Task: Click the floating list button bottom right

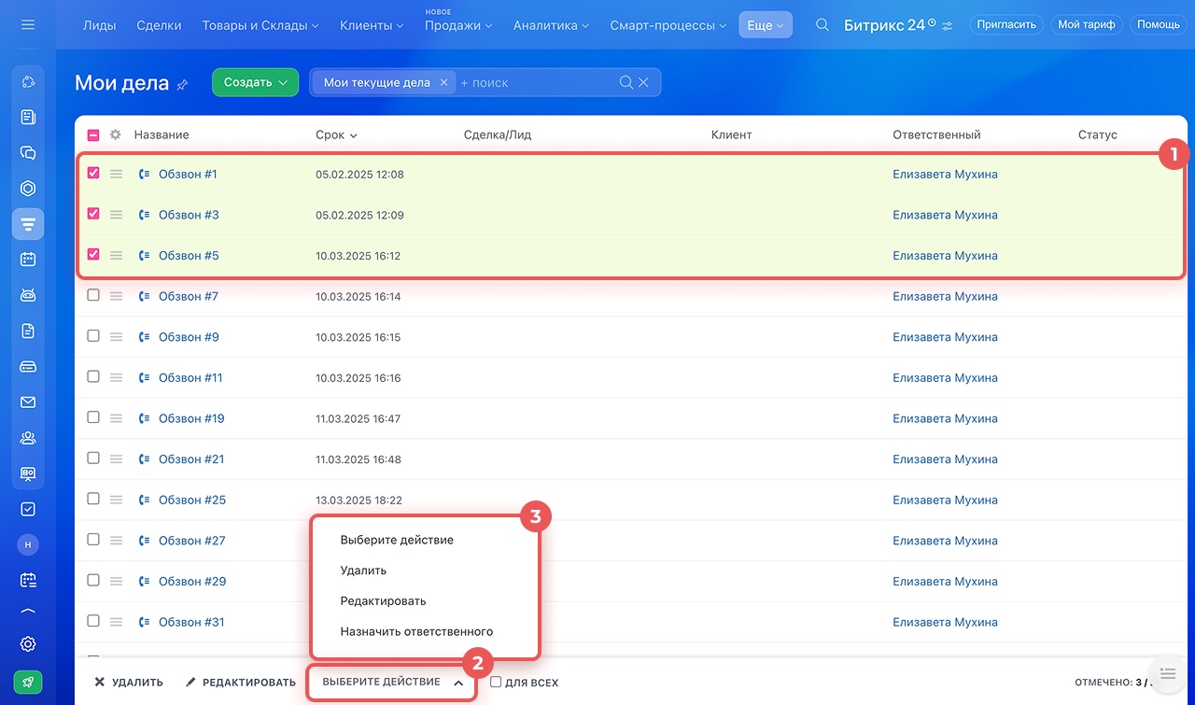Action: pos(1167,673)
